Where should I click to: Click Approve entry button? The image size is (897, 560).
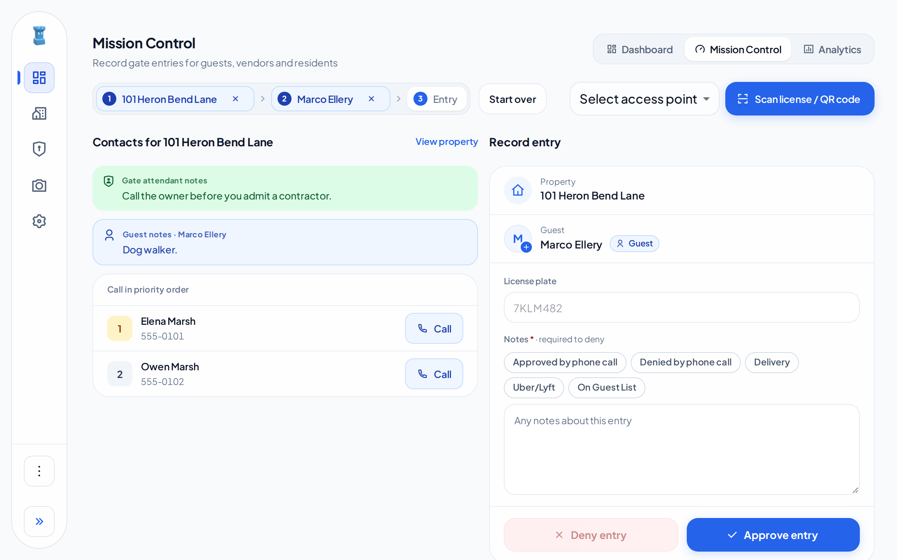773,535
